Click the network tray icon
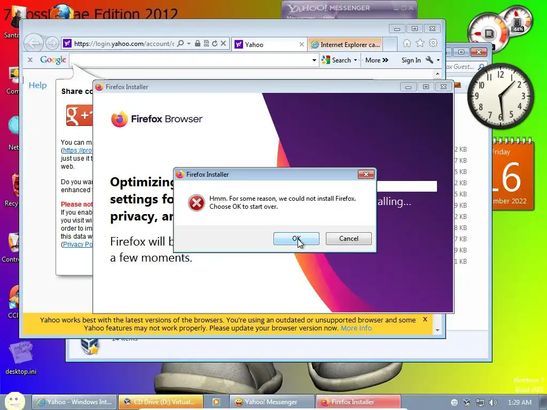The image size is (547, 410). click(480, 403)
